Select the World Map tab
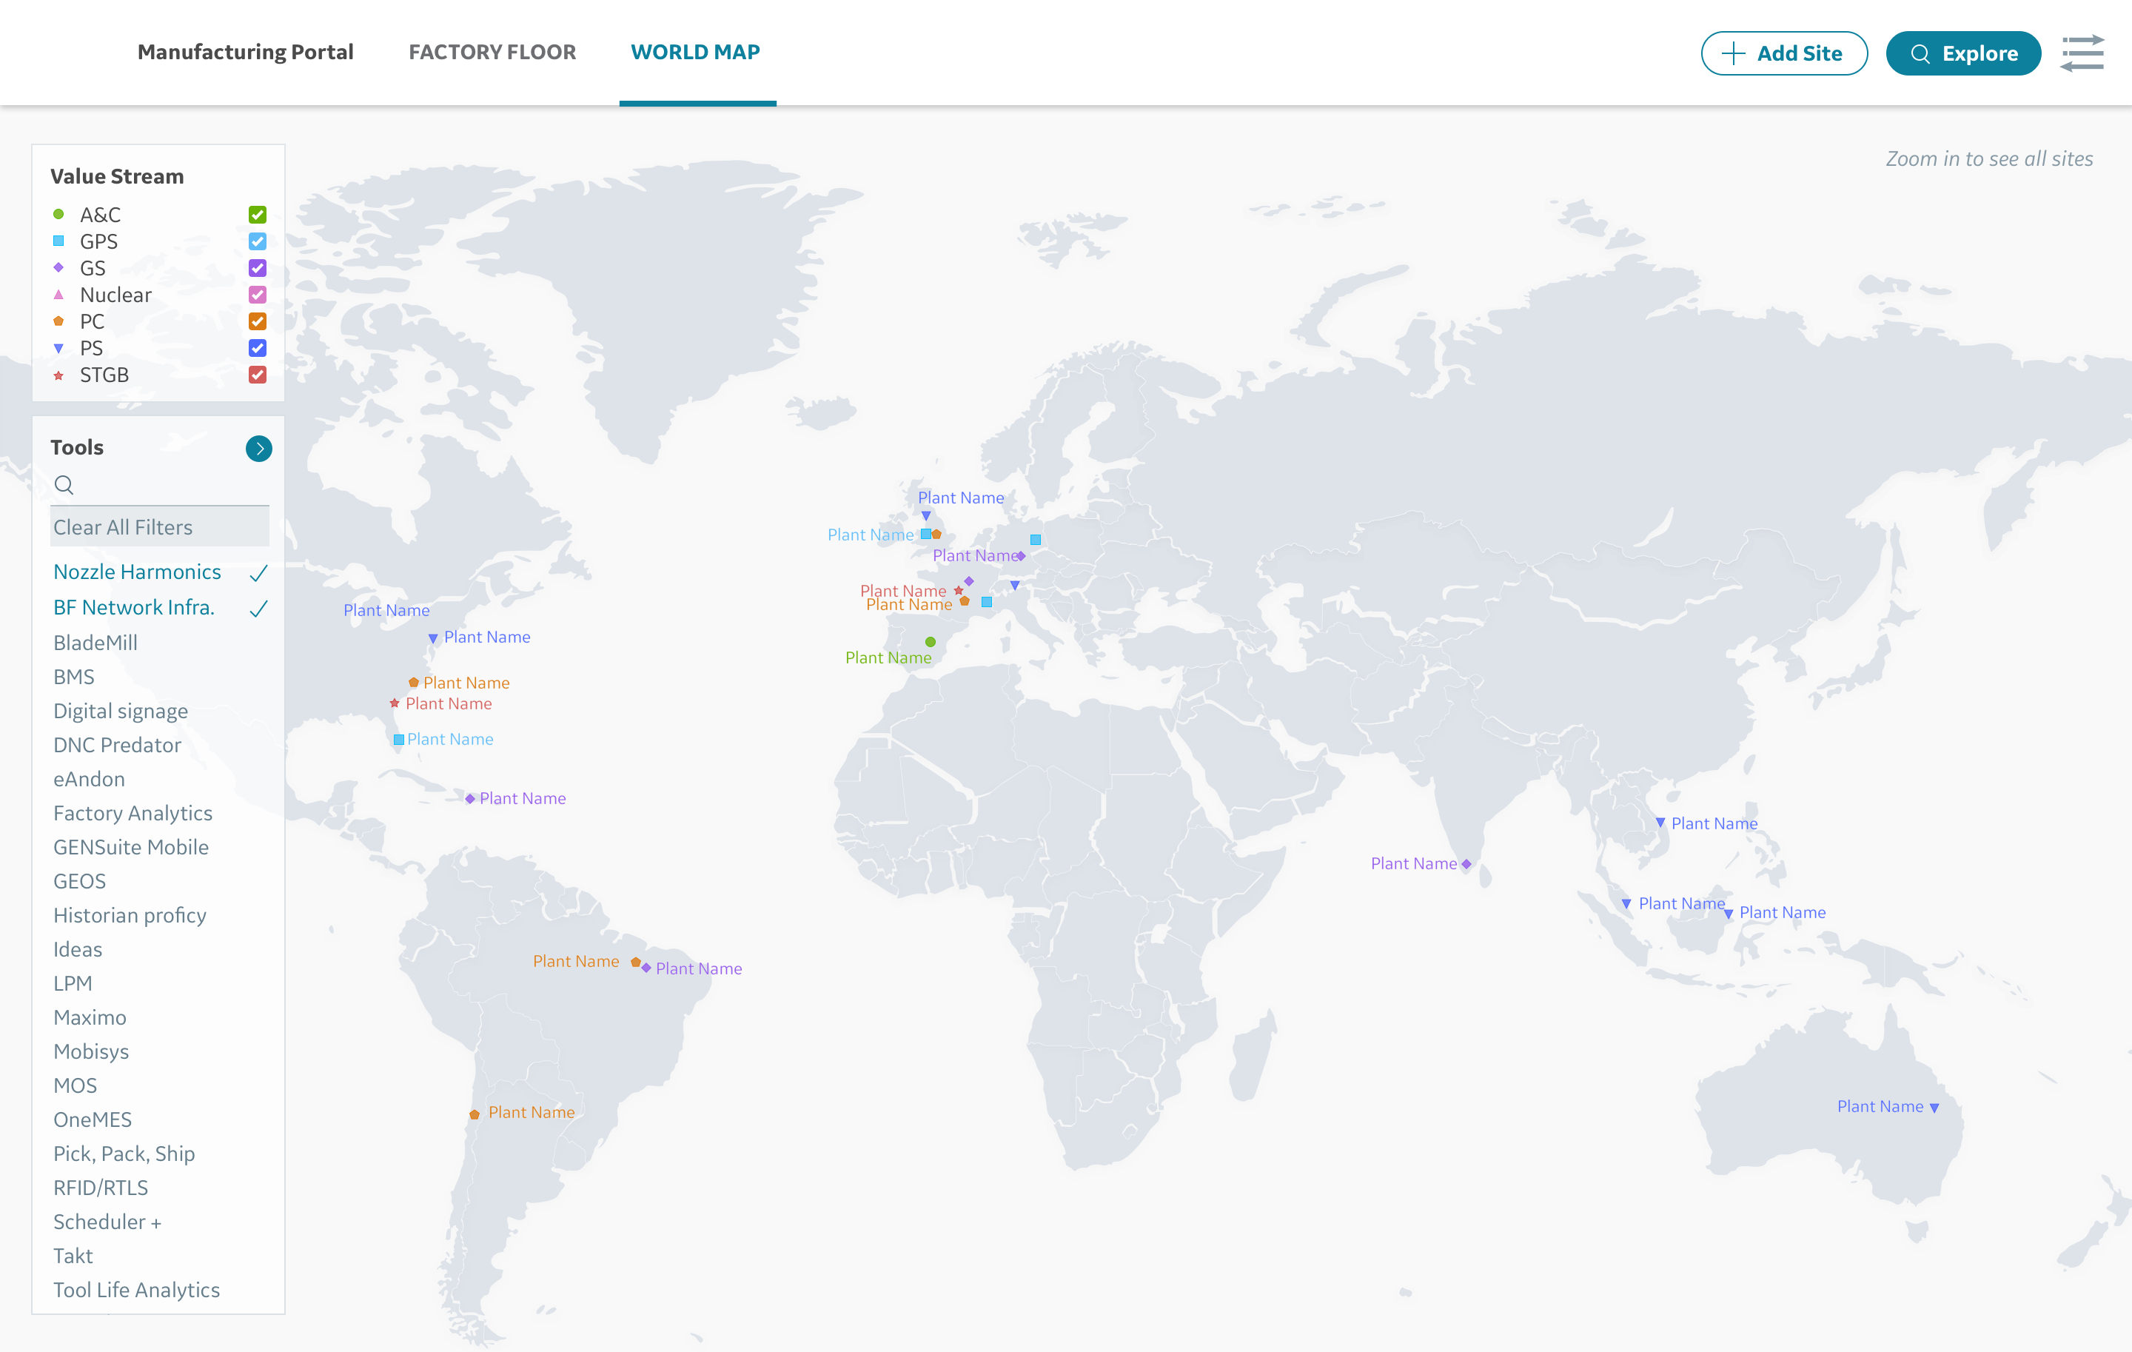Image resolution: width=2132 pixels, height=1352 pixels. pos(695,53)
